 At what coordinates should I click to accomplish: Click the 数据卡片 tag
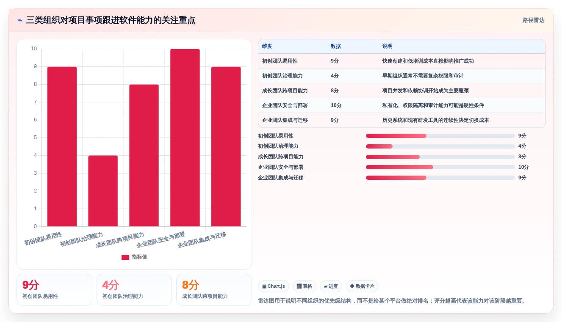pyautogui.click(x=362, y=286)
